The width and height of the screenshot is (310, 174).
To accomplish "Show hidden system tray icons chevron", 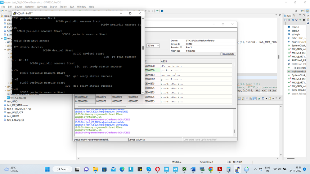I will 256,169.
